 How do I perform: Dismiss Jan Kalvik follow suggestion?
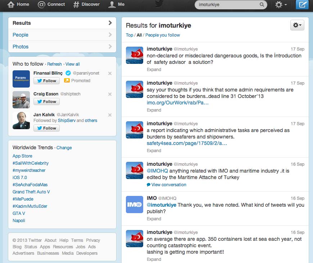click(x=110, y=115)
